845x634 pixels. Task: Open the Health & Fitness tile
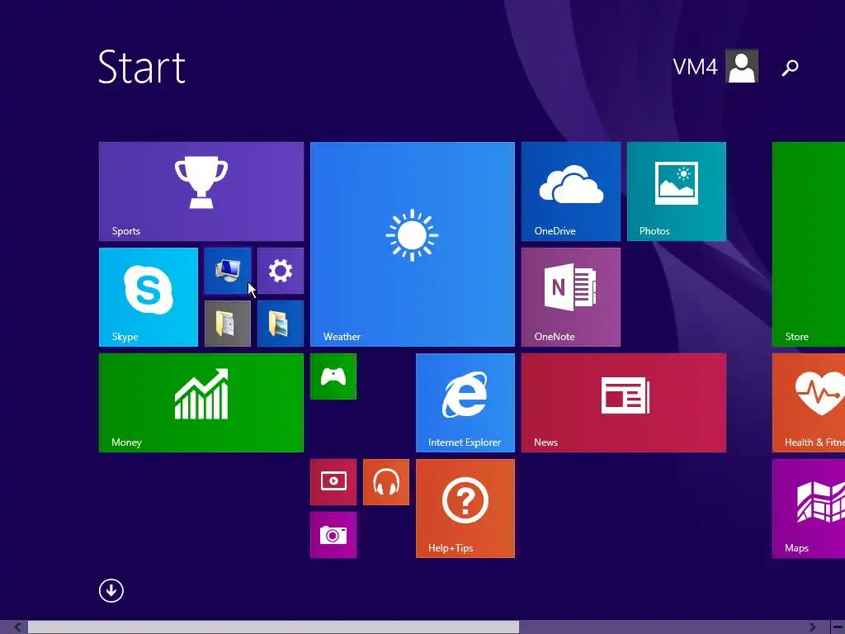(809, 403)
